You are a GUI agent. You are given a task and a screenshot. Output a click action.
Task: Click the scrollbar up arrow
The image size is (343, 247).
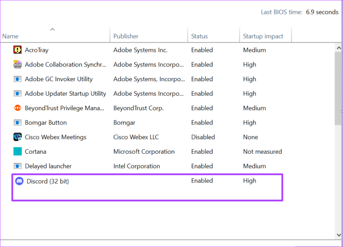339,48
